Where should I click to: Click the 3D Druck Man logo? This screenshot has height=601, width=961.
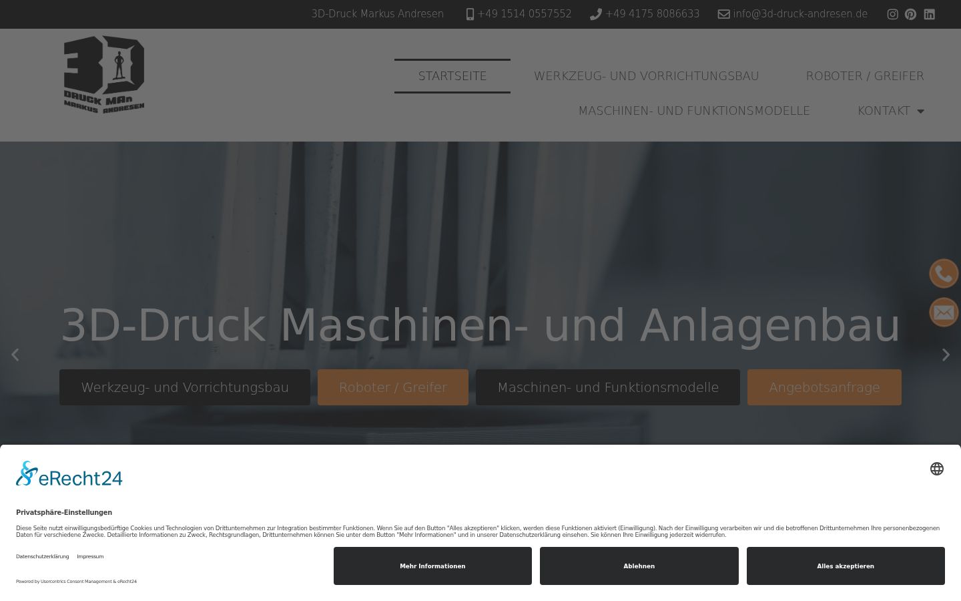104,74
